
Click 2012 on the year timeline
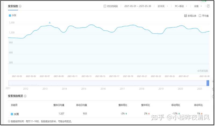[26, 89]
